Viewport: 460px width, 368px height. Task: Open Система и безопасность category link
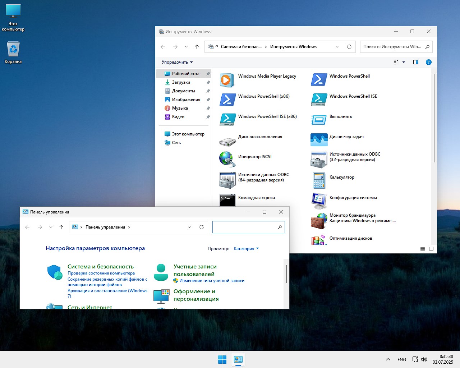click(x=100, y=267)
